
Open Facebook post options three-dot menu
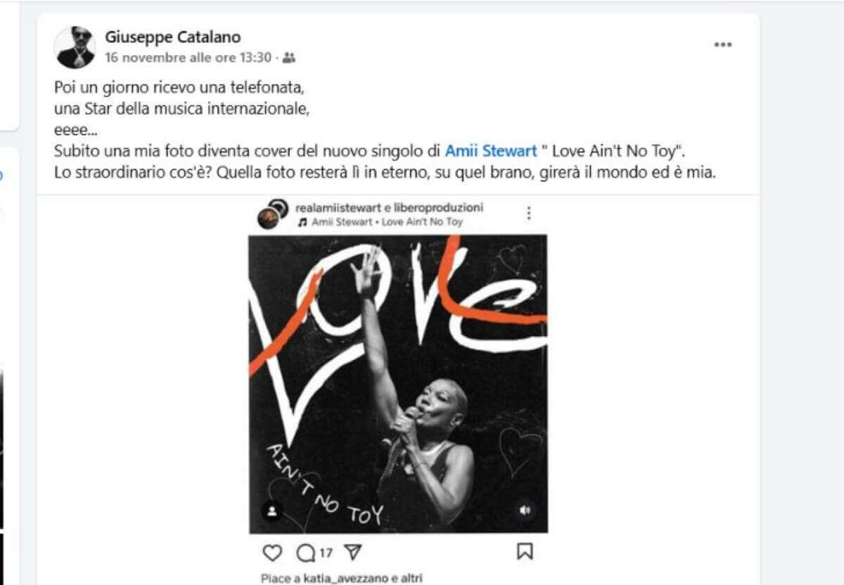[723, 45]
